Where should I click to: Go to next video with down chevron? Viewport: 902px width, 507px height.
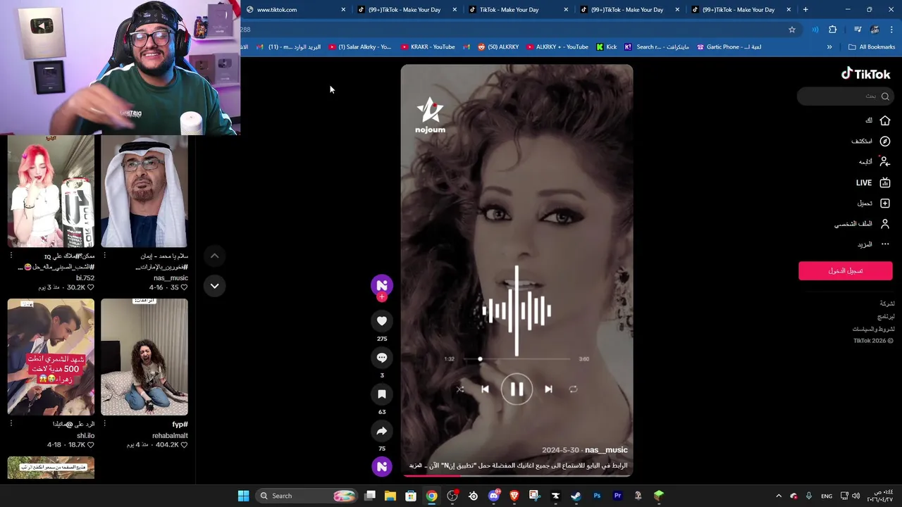click(x=215, y=286)
